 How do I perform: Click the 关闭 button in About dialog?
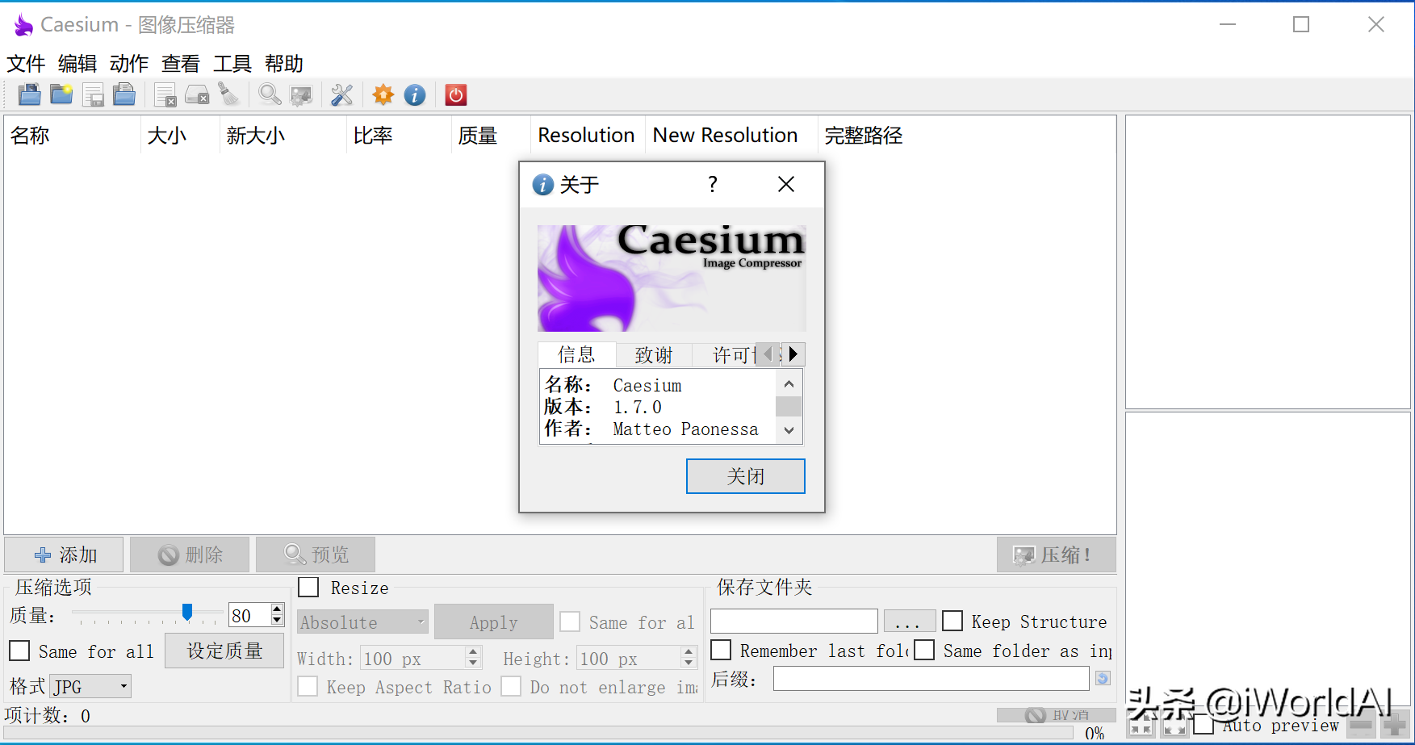745,476
